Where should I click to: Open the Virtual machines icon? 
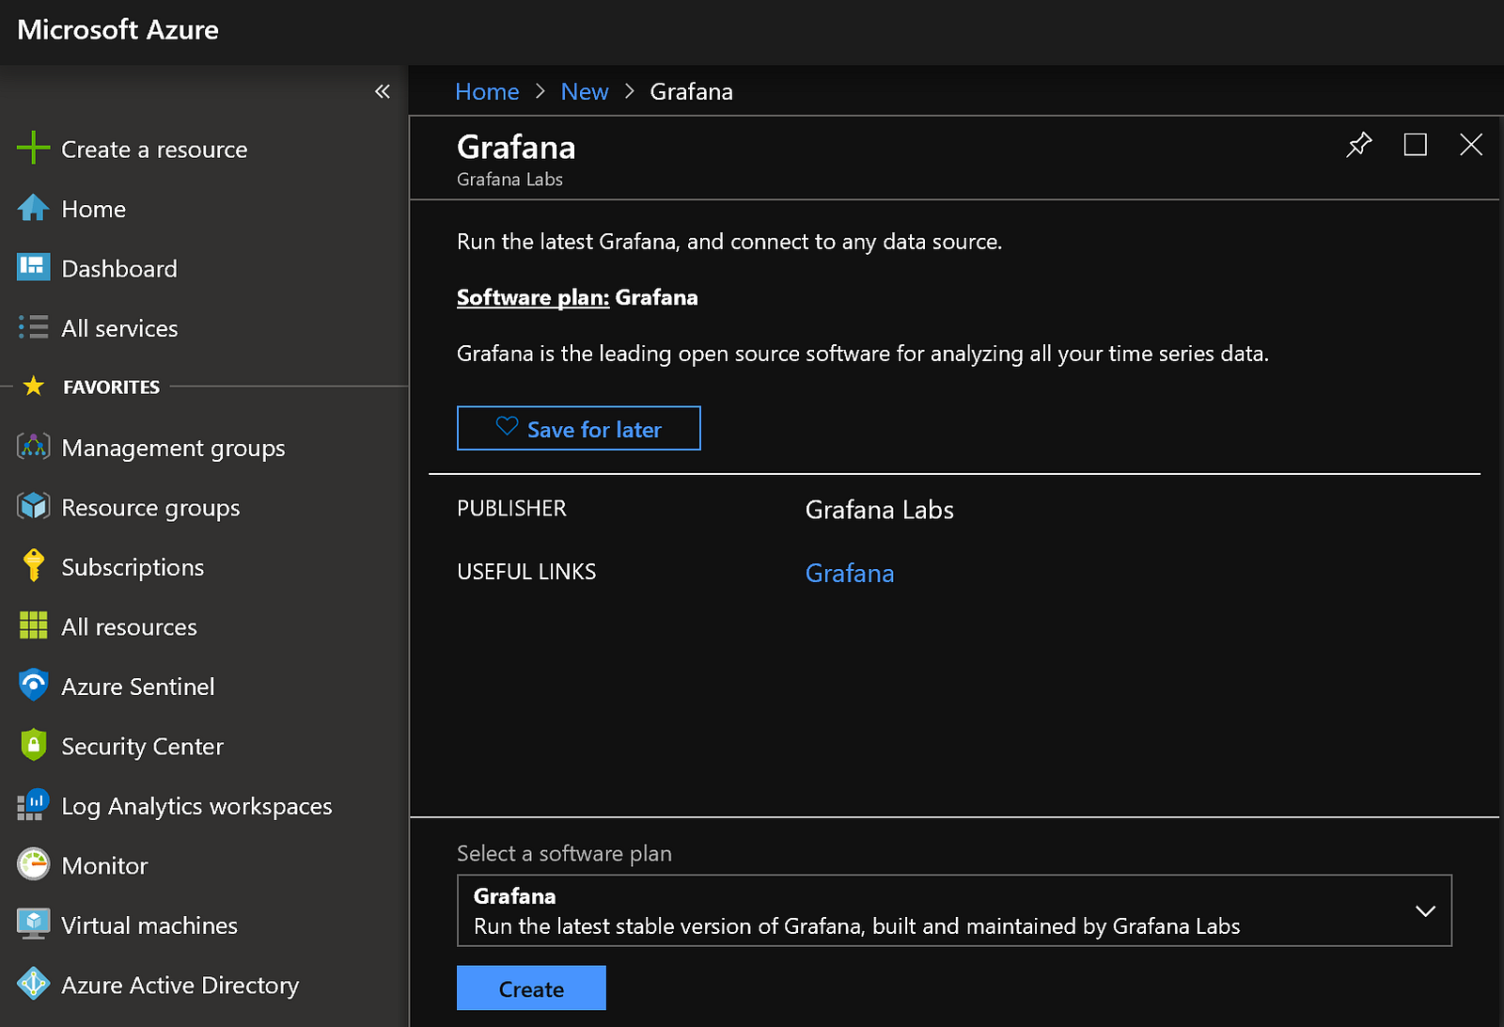(x=33, y=924)
